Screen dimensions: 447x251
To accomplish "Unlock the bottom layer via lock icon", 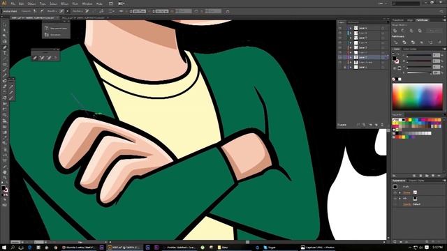I will click(344, 67).
